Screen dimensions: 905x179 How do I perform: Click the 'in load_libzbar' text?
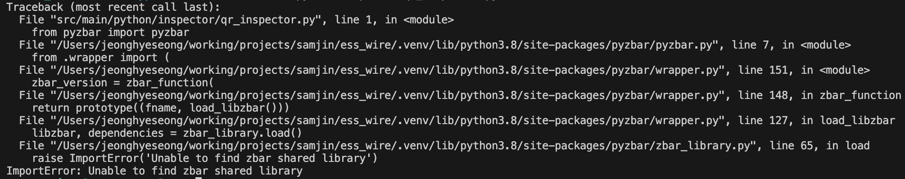tap(847, 121)
